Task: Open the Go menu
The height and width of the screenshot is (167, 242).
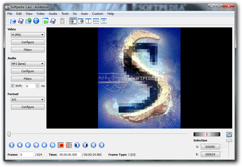Action: tap(75, 14)
